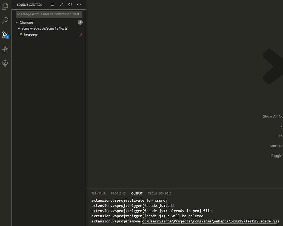Image resolution: width=283 pixels, height=226 pixels.
Task: Open the Extensions view in activity bar
Action: tap(5, 49)
